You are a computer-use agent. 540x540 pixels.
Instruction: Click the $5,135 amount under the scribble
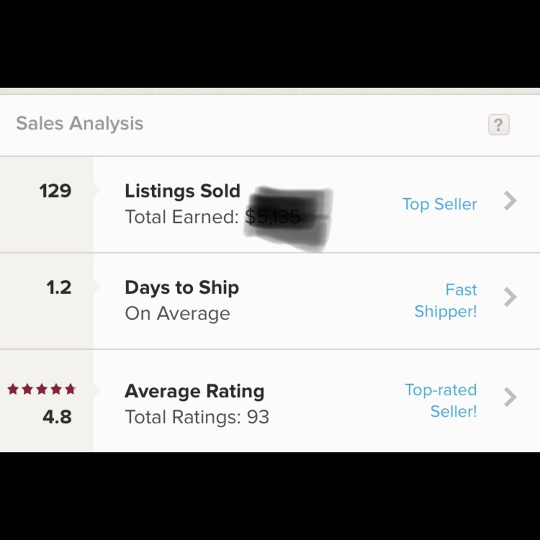click(273, 217)
